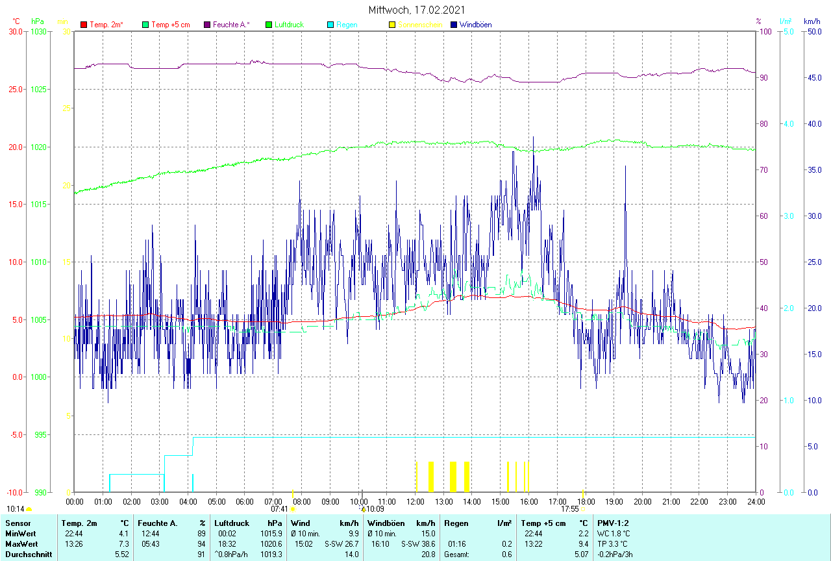Click the 'Feuchte A.' table column header
The image size is (831, 561).
[x=158, y=523]
